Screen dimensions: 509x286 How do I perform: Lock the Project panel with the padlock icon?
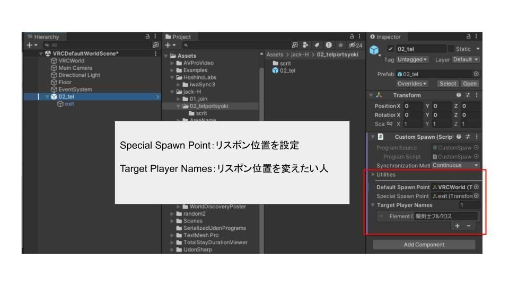click(x=352, y=37)
